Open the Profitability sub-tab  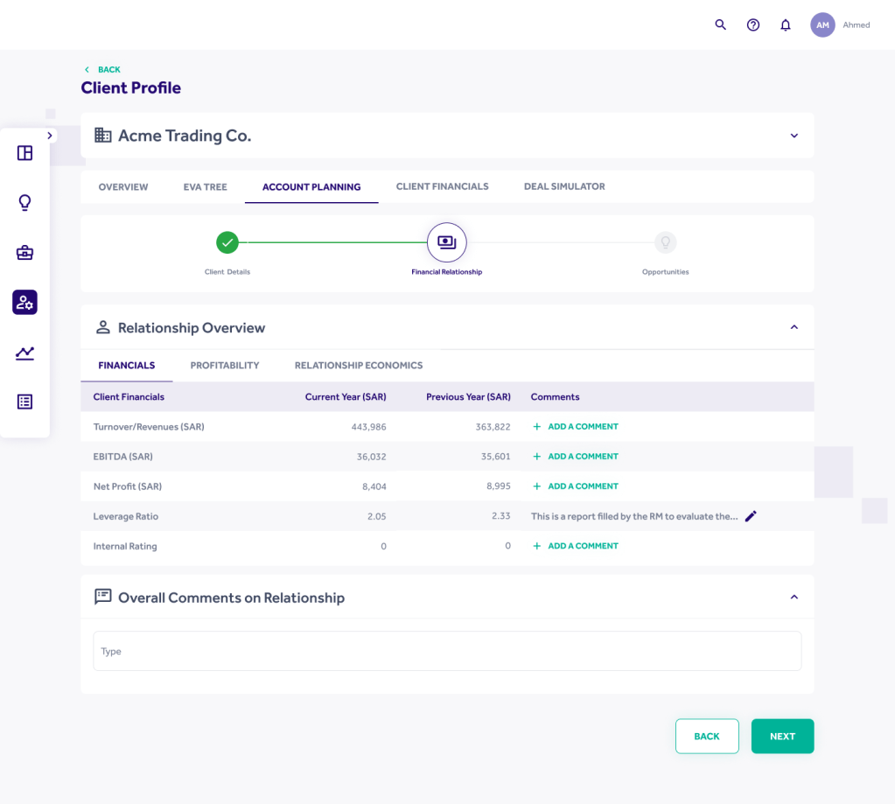pyautogui.click(x=225, y=365)
